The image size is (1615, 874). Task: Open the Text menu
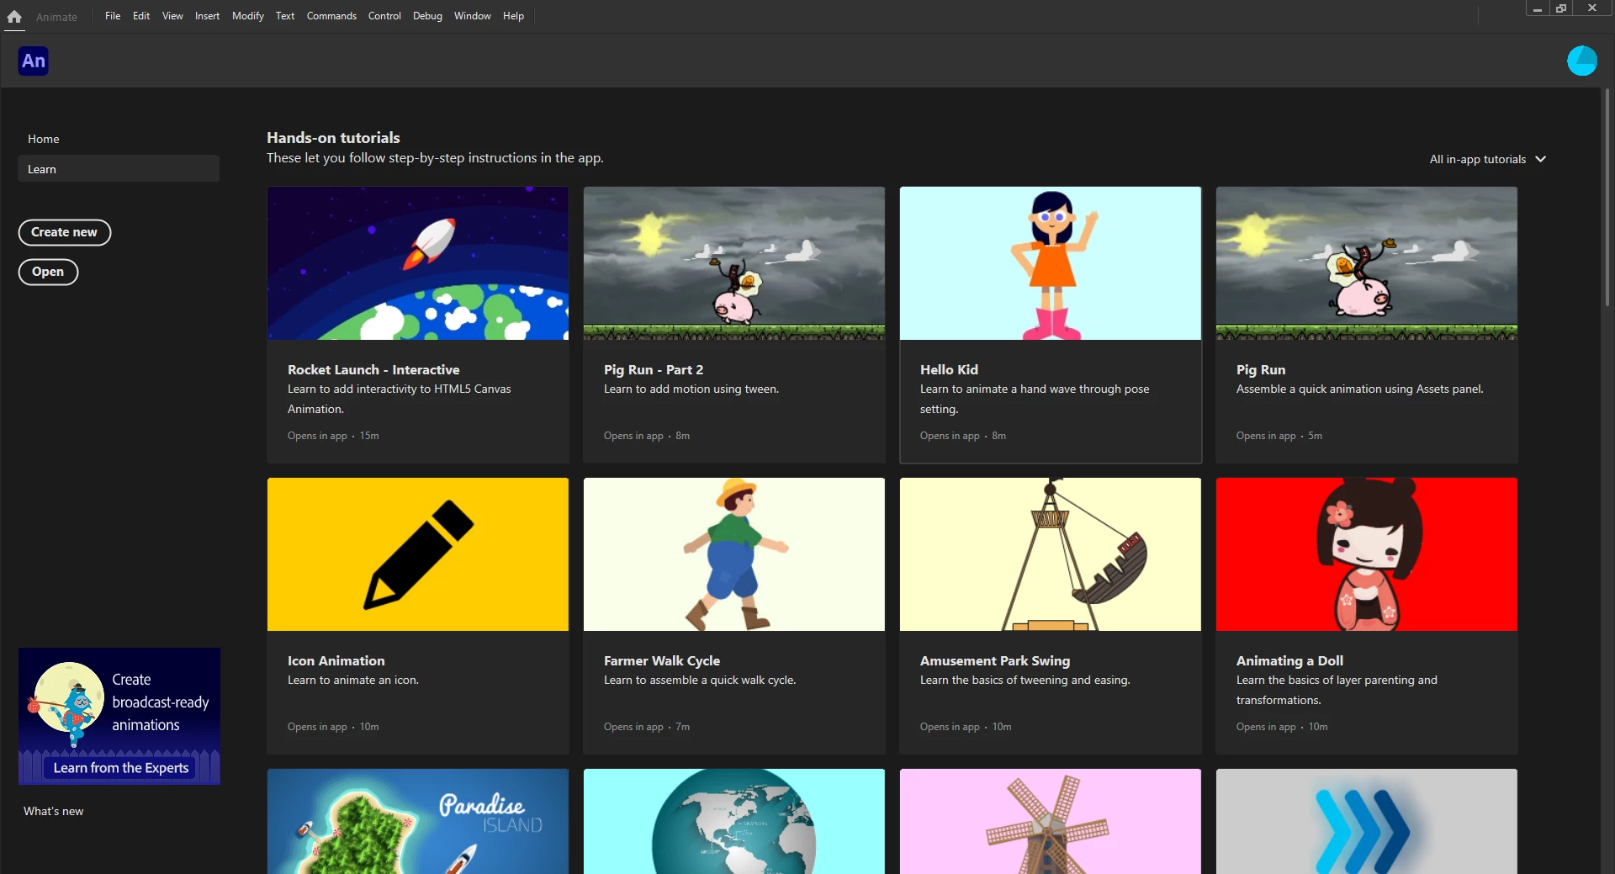285,16
